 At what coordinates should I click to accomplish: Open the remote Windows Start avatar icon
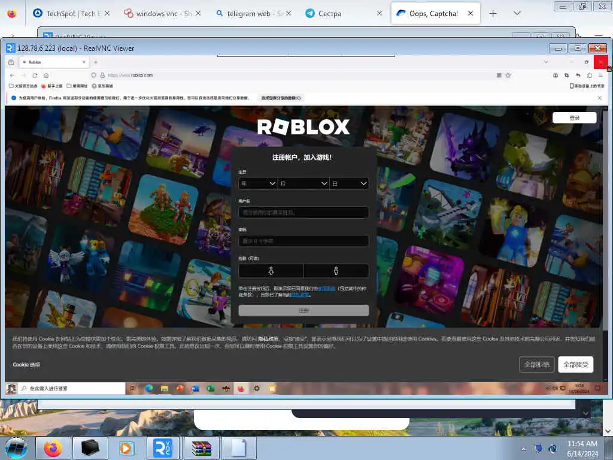click(11, 388)
